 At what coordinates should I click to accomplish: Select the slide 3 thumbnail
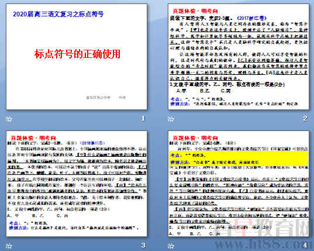tap(77, 184)
